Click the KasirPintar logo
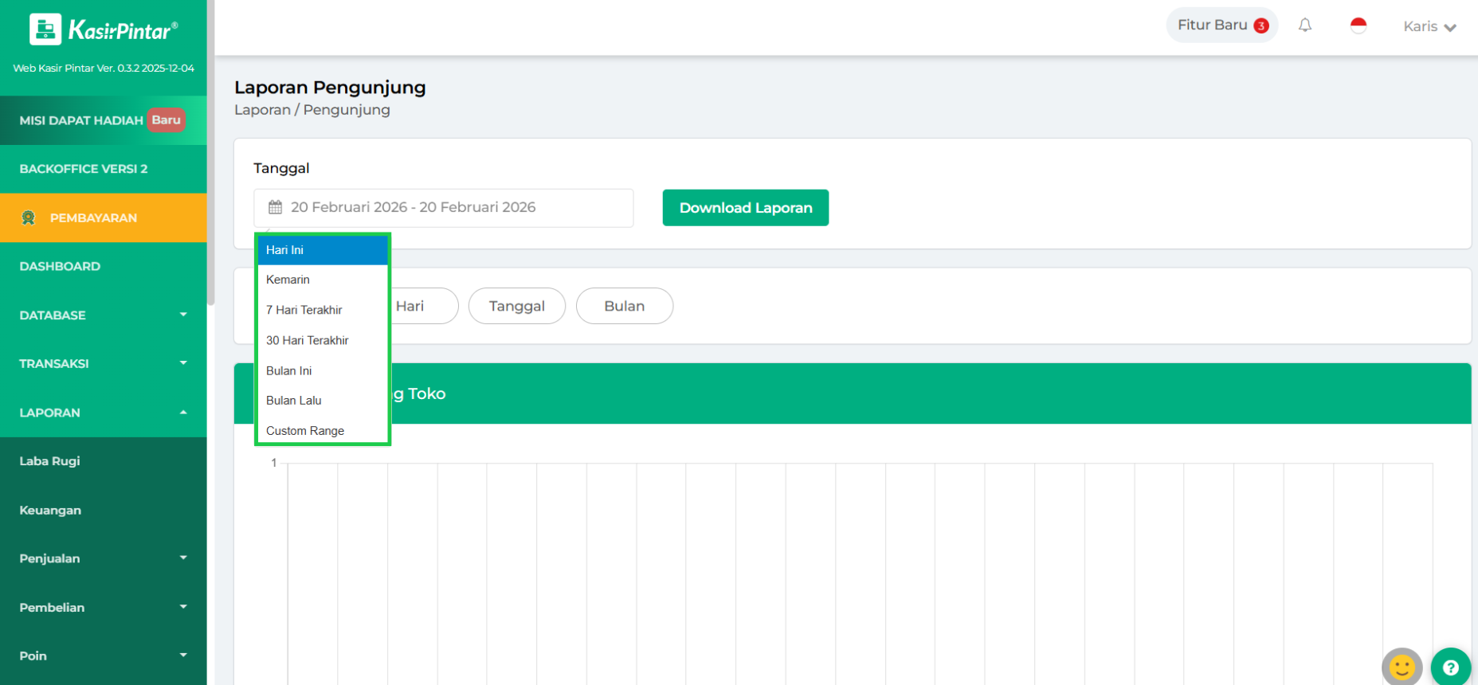The image size is (1478, 685). coord(104,30)
